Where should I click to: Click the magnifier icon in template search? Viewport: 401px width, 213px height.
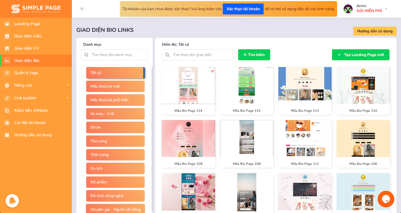click(x=167, y=55)
